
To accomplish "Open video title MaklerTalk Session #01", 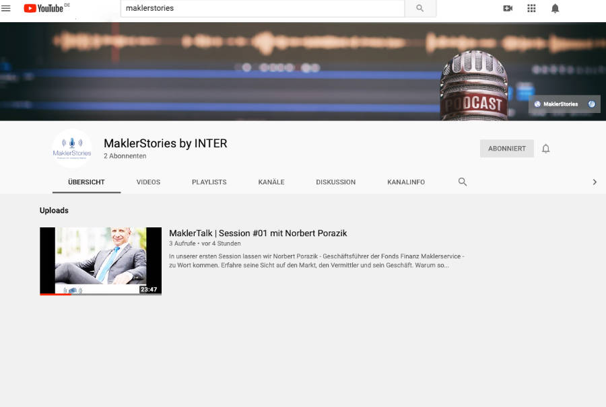I will tap(258, 233).
